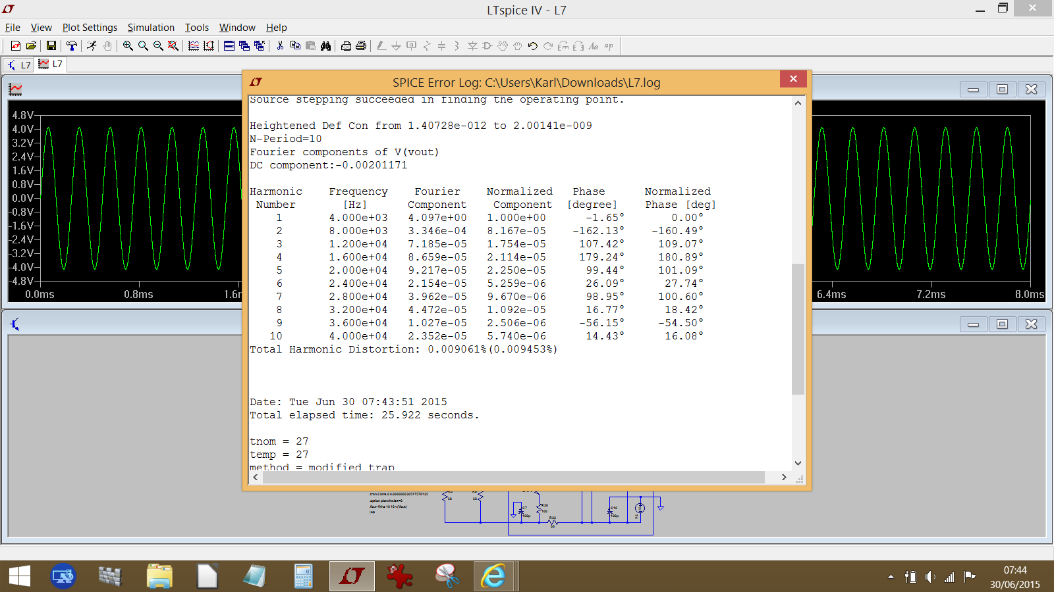Viewport: 1054px width, 592px height.
Task: Open File Explorer from the taskbar
Action: (159, 576)
